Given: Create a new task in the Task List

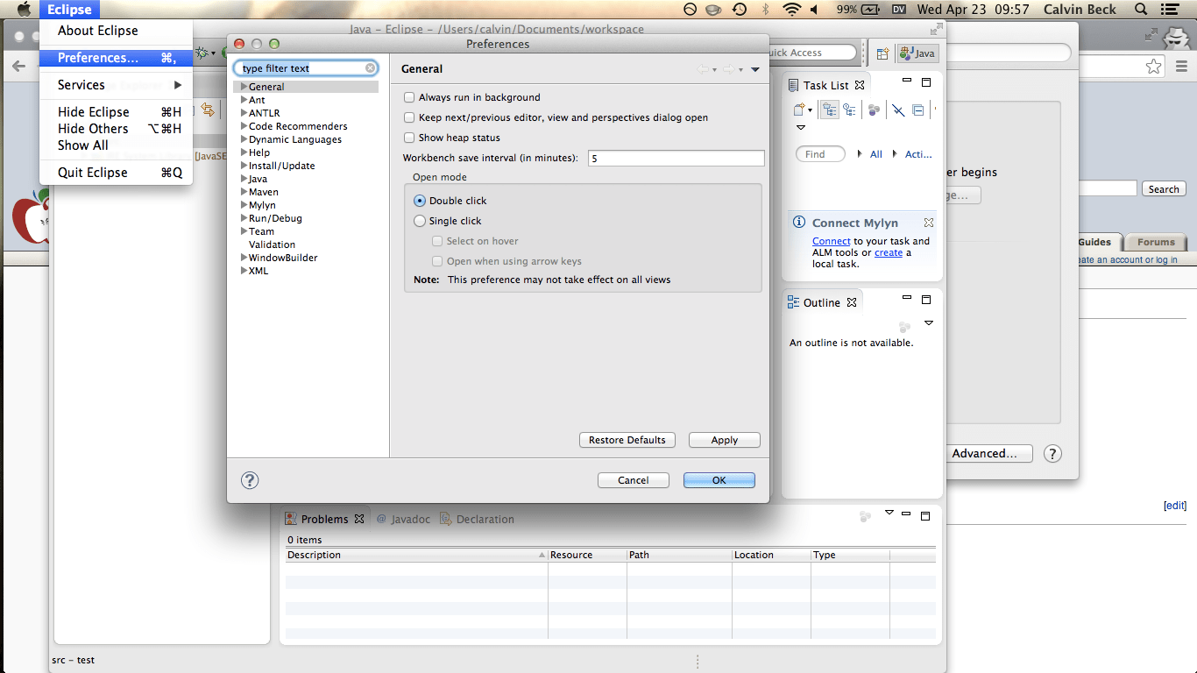Looking at the screenshot, I should [x=798, y=110].
